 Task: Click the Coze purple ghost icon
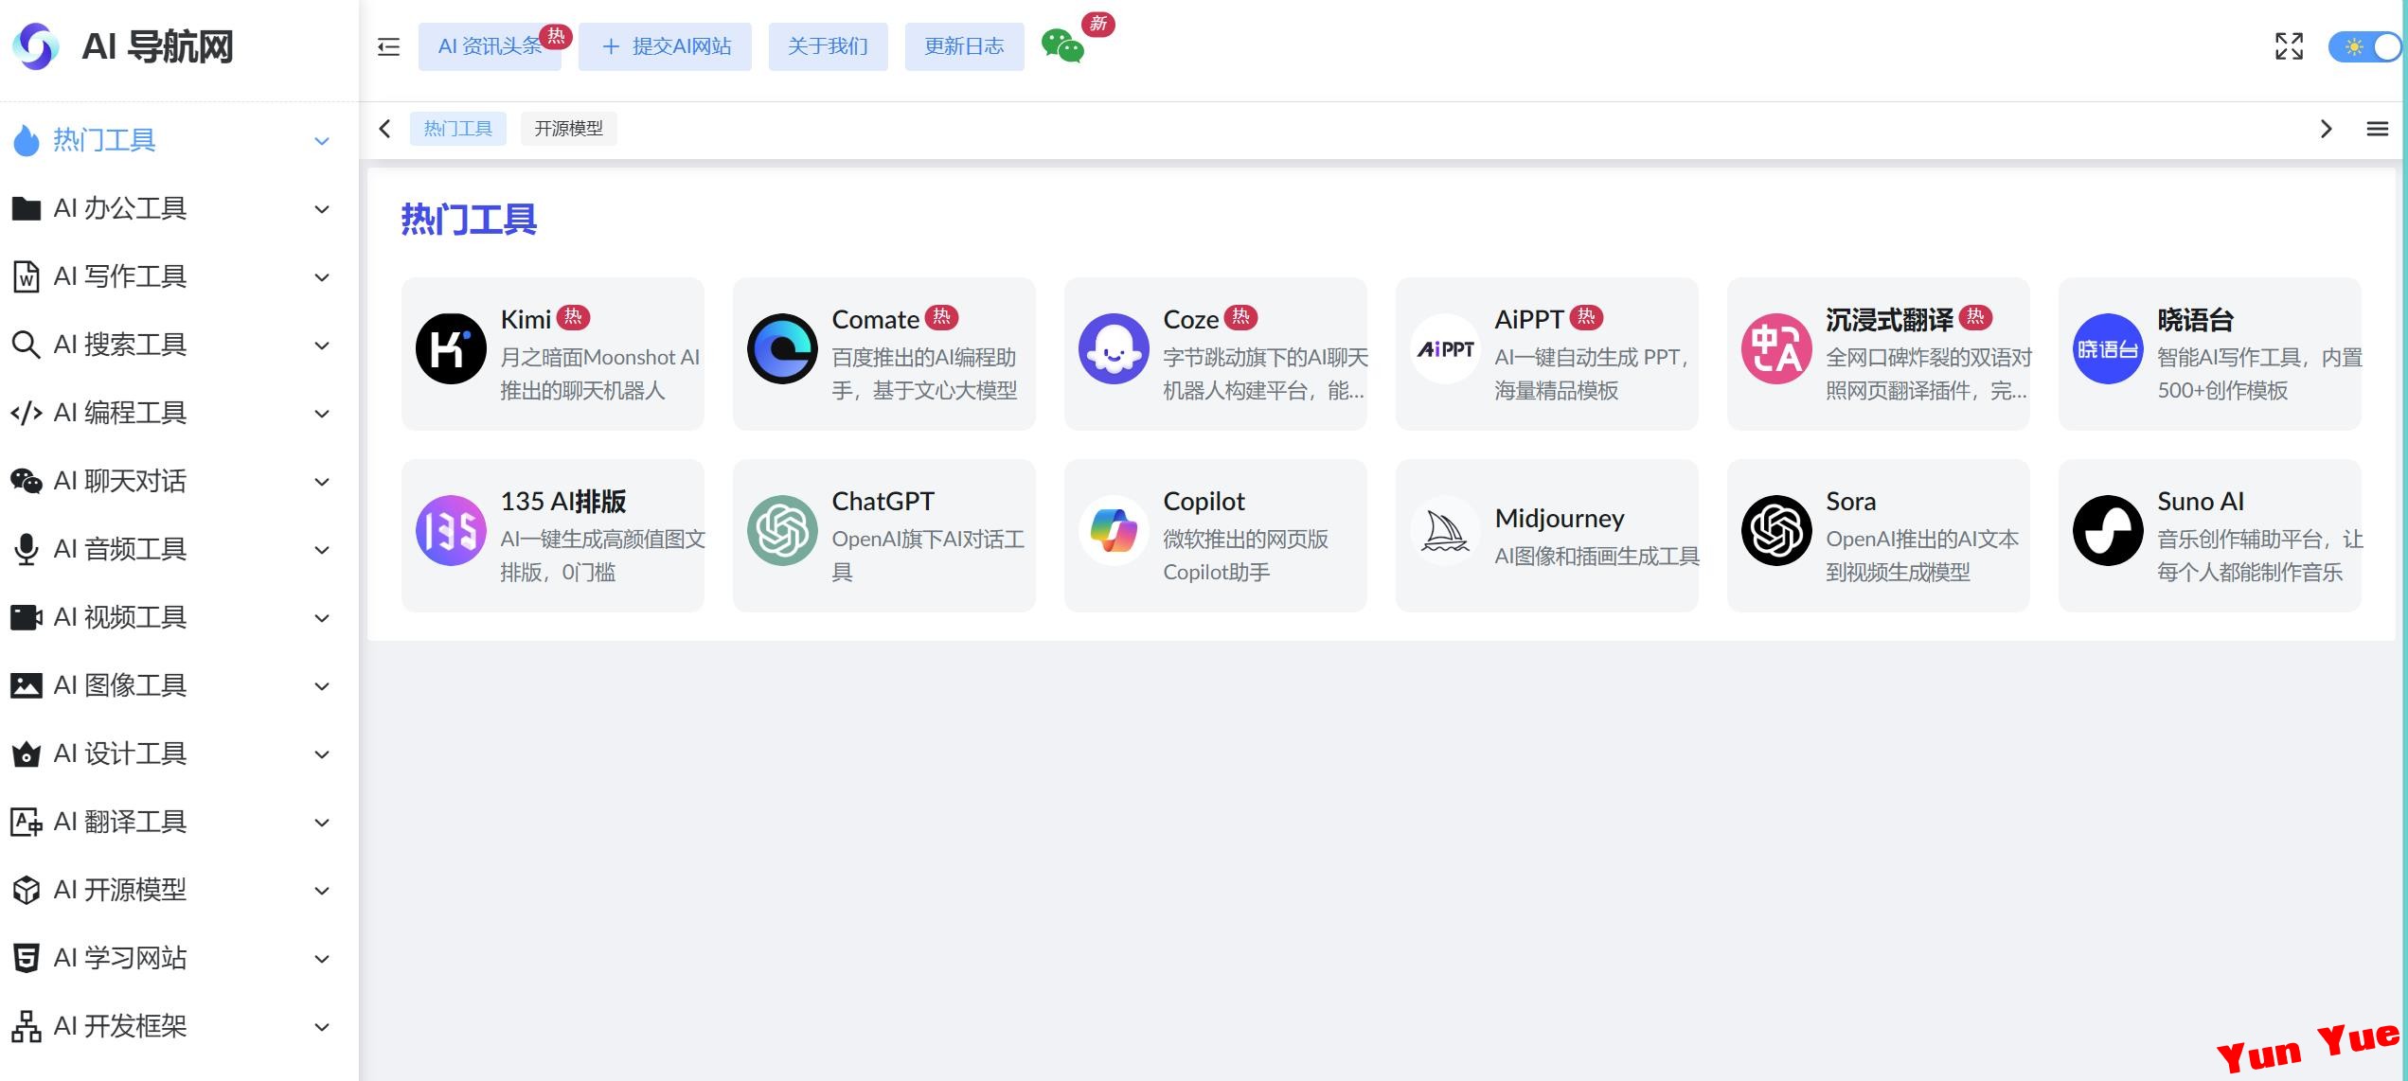point(1114,349)
